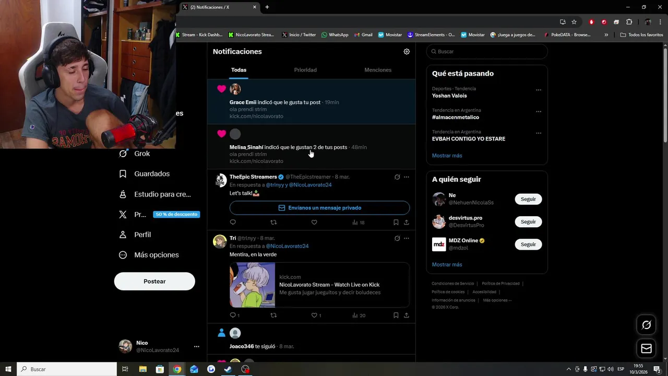668x376 pixels.
Task: Open Chrome extensions puzzle icon
Action: pos(629,22)
